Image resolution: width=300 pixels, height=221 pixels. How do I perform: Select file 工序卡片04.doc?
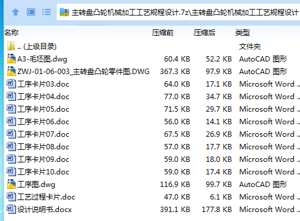tap(43, 97)
